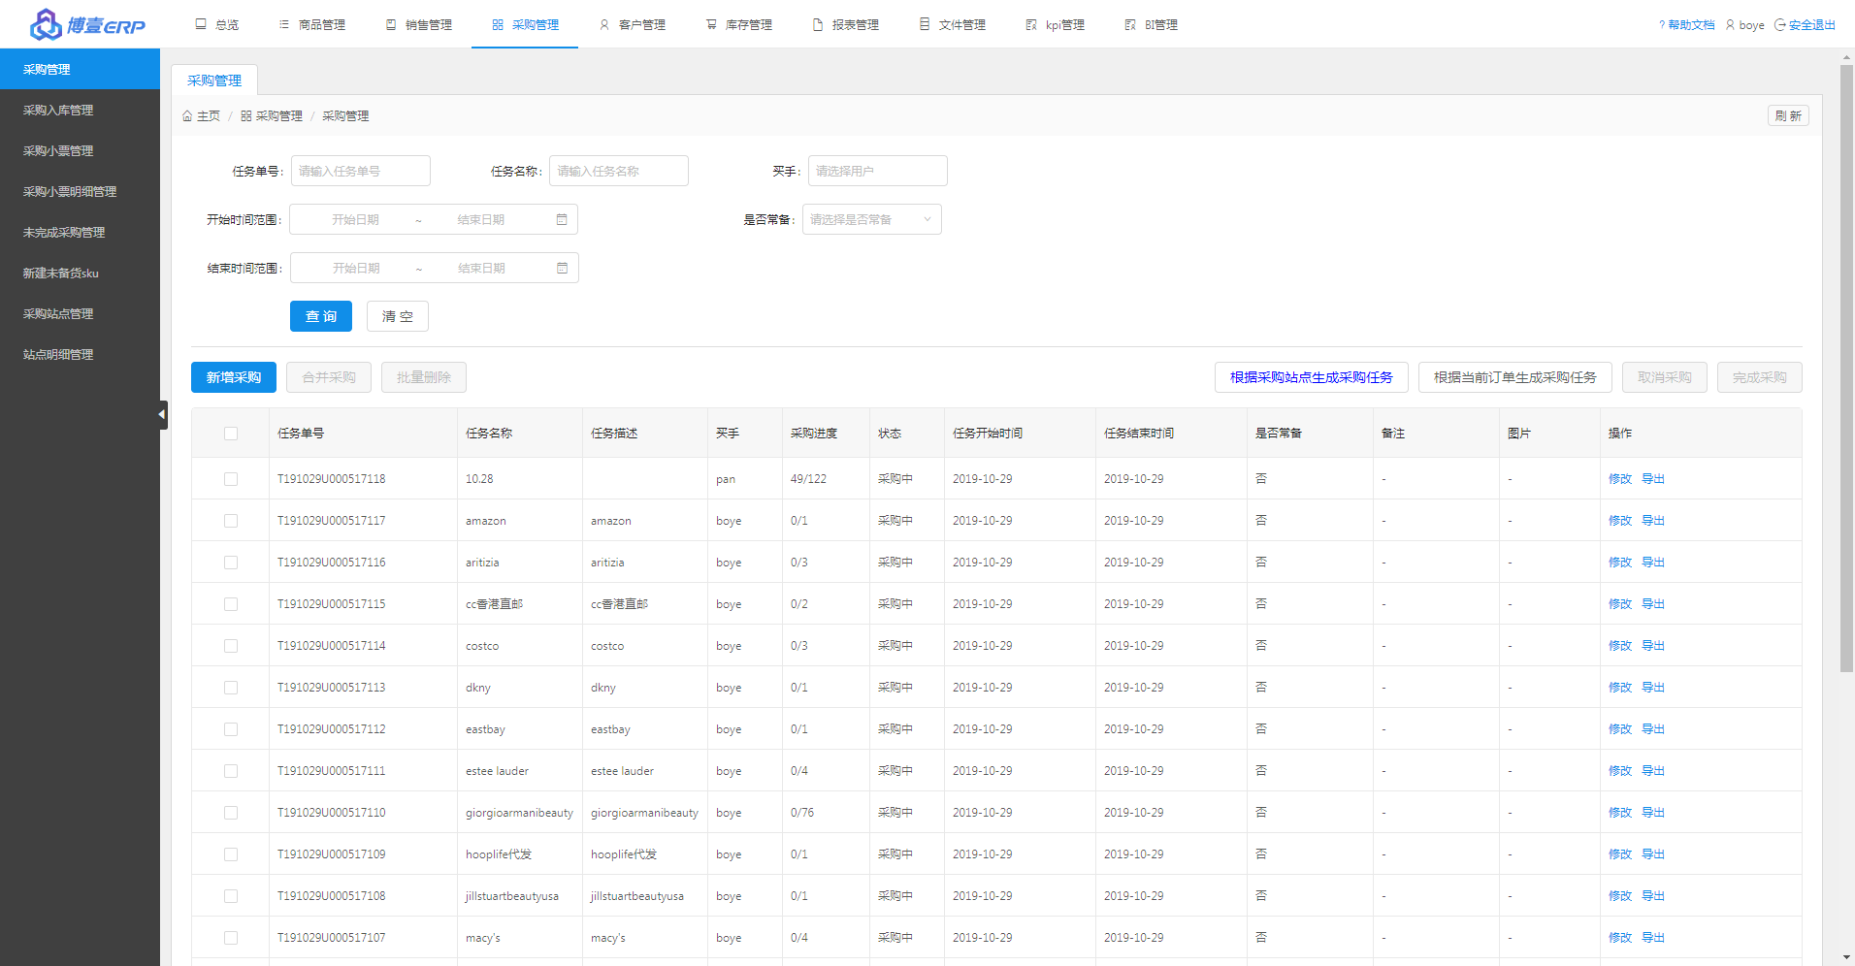Click the 刷新 refresh button
Image resolution: width=1855 pixels, height=966 pixels.
[x=1788, y=116]
